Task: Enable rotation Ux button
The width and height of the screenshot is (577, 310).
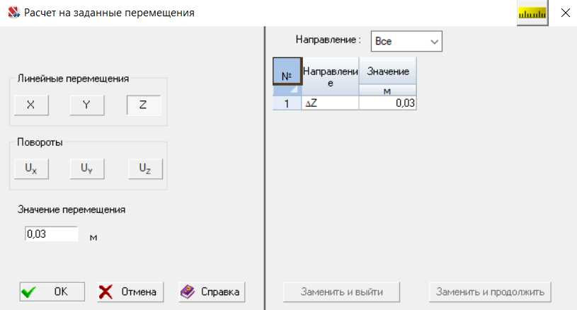Action: (x=31, y=168)
